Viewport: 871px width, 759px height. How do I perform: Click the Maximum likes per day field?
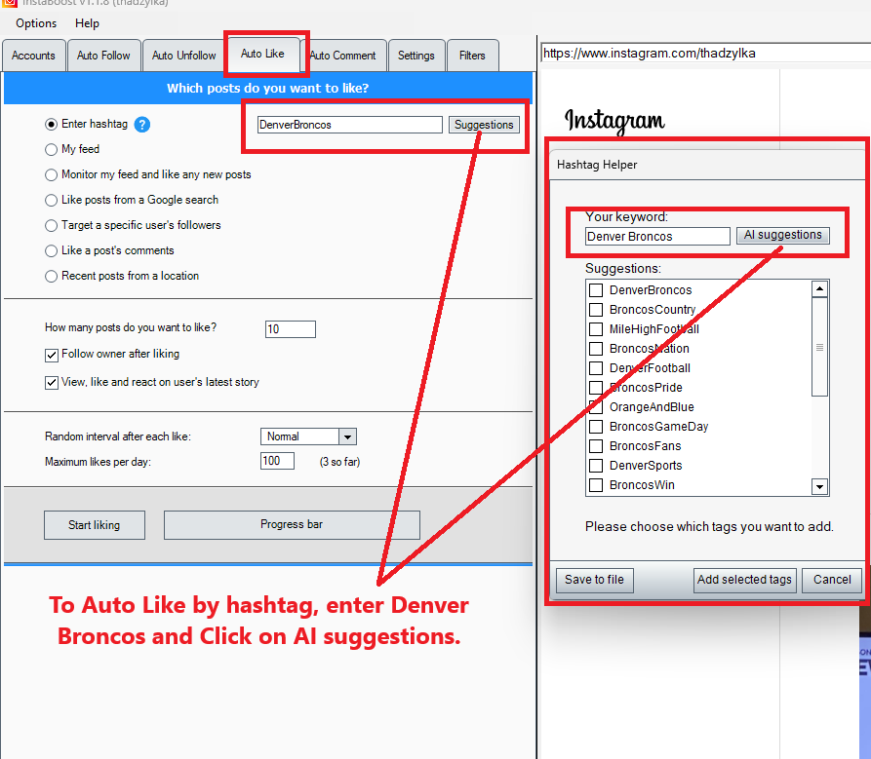[x=277, y=461]
